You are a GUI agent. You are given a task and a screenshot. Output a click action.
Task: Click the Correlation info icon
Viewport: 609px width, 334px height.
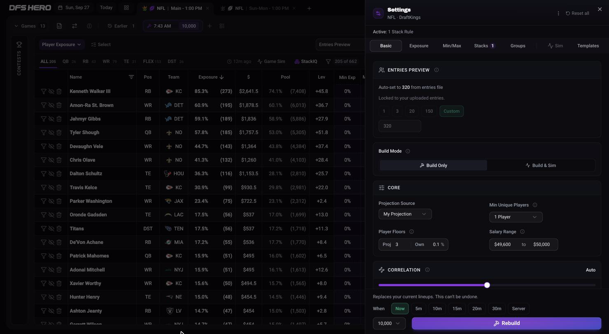427,270
